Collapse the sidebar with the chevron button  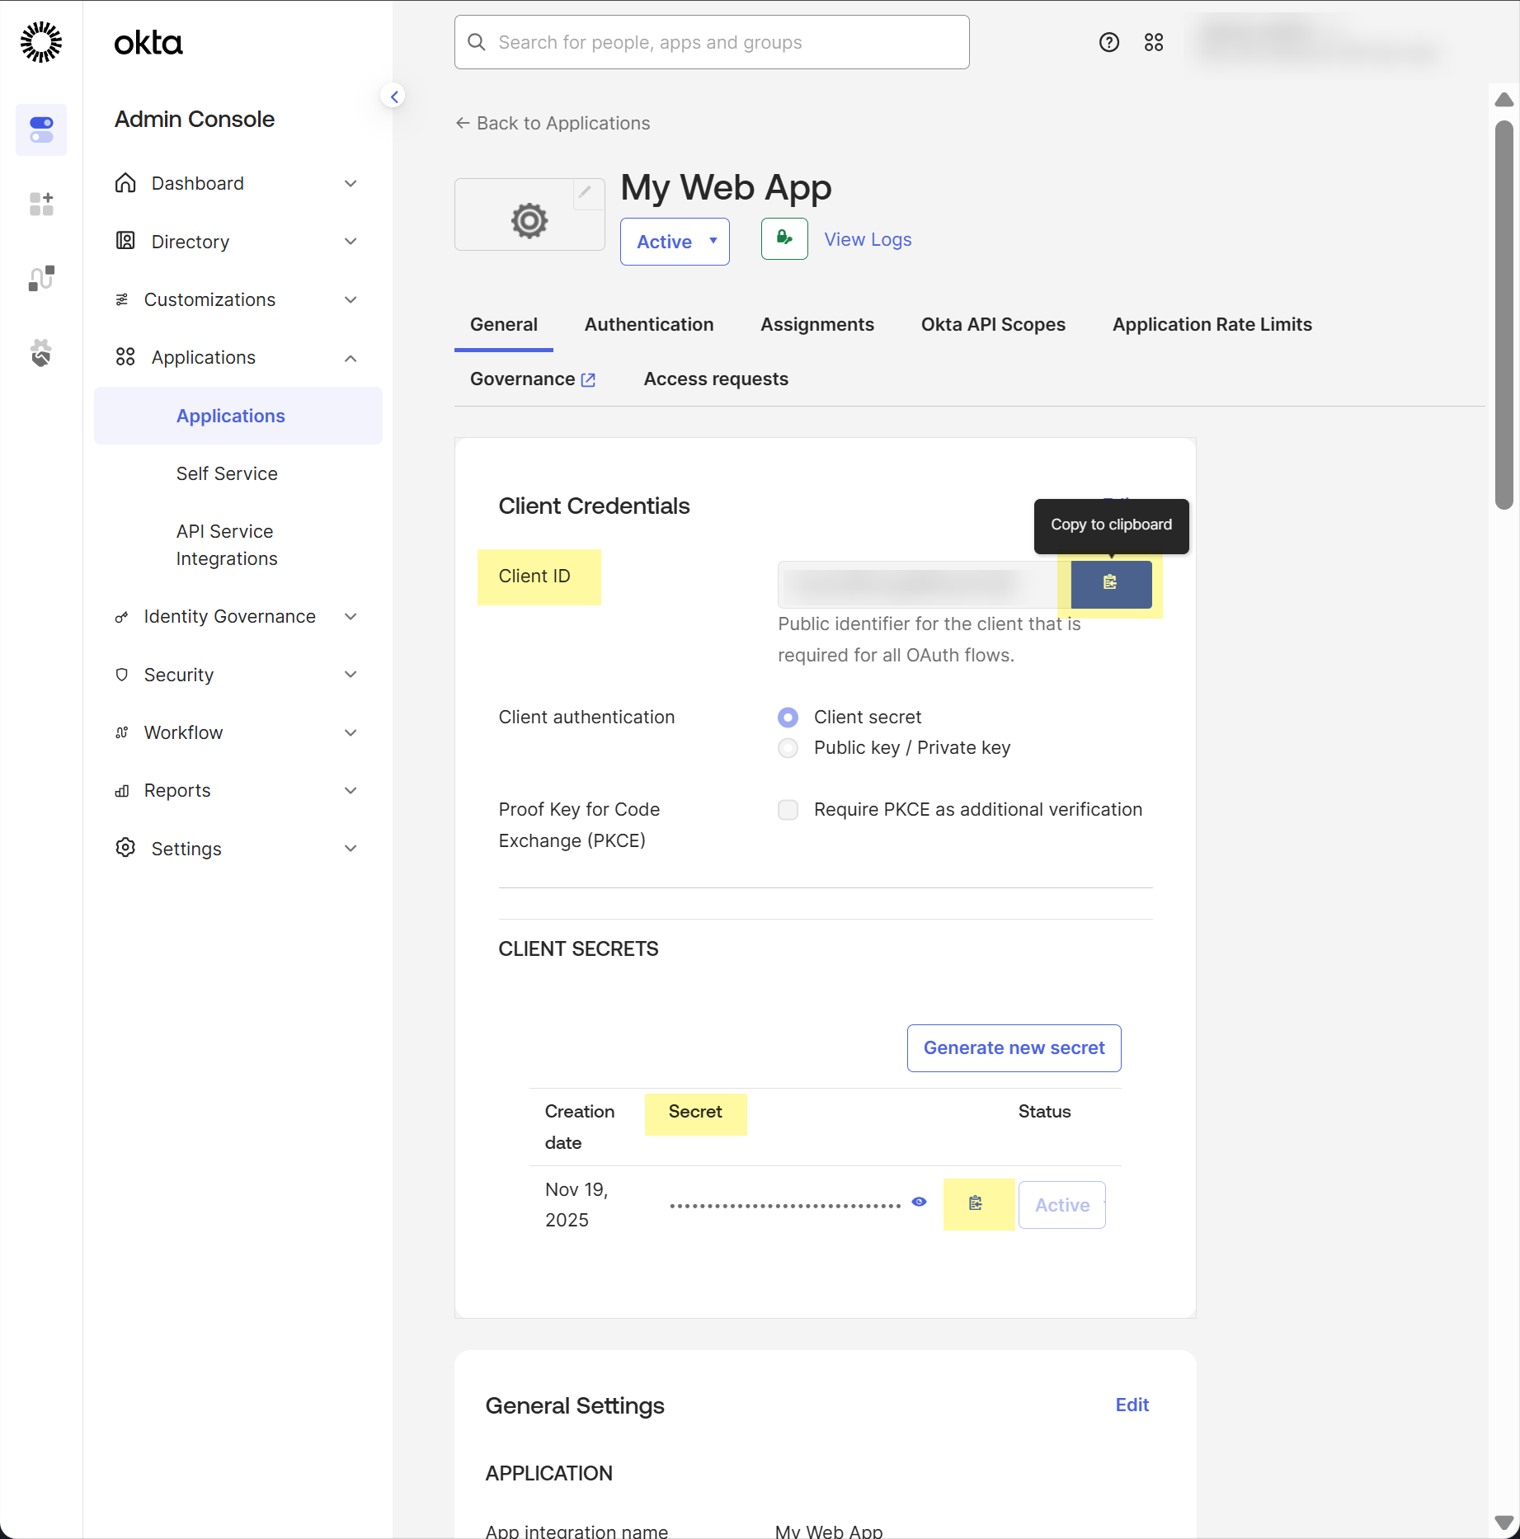(x=394, y=96)
